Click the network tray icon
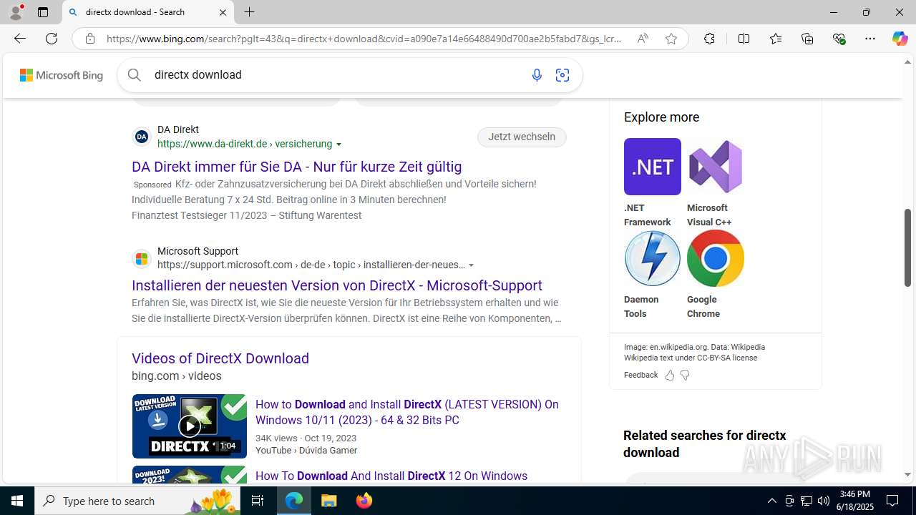This screenshot has width=916, height=515. tap(806, 501)
